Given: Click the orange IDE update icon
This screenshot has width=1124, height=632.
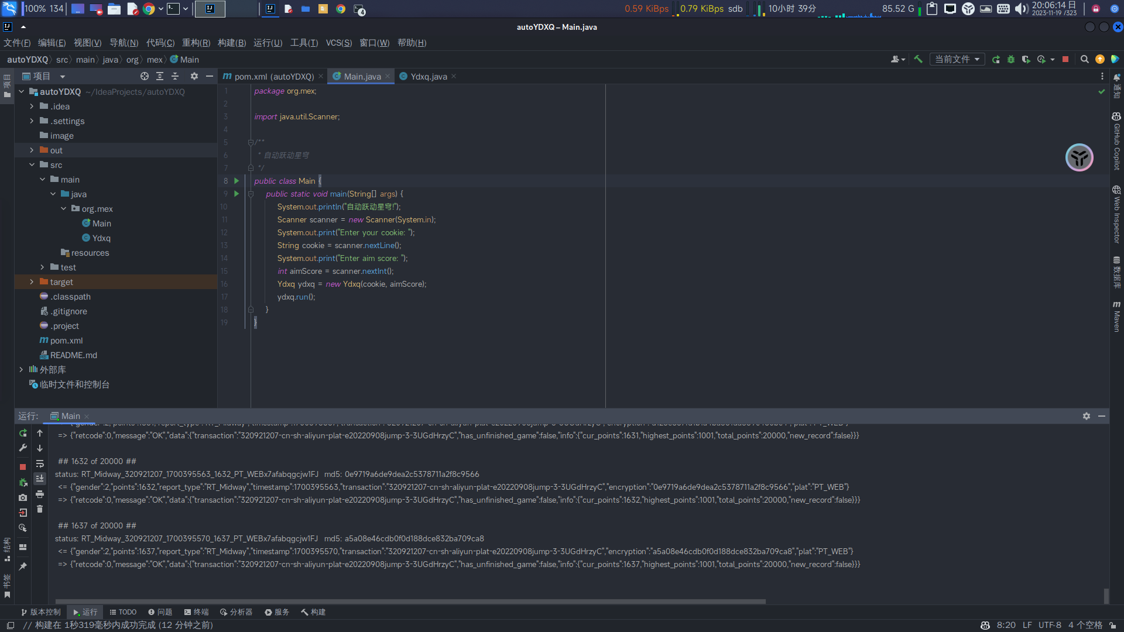Looking at the screenshot, I should point(1100,59).
